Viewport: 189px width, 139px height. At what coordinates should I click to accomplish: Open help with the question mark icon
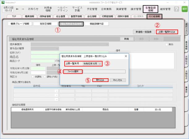coord(176,9)
